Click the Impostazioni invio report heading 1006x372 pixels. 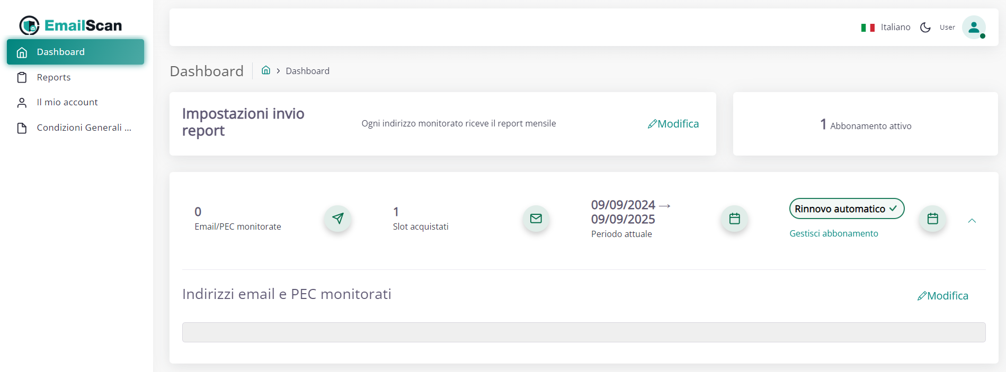pos(243,122)
